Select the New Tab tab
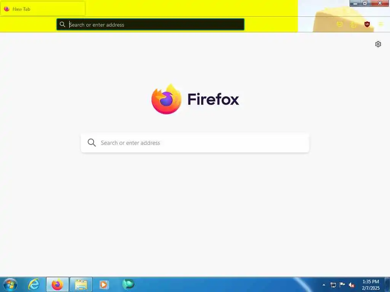 click(43, 9)
